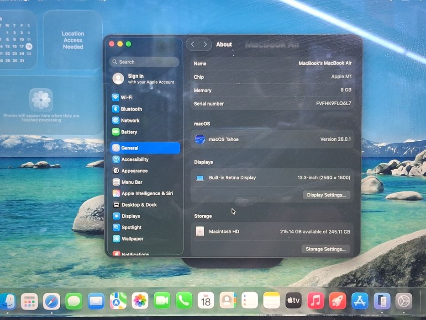426x320 pixels.
Task: Click Version 26.0.1 text
Action: [x=336, y=139]
